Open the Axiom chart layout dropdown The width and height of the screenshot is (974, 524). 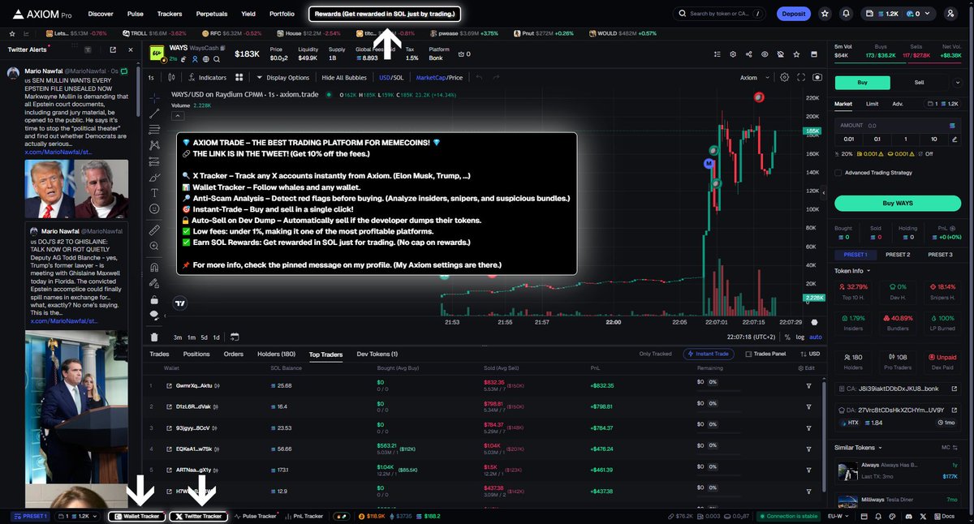pyautogui.click(x=753, y=78)
